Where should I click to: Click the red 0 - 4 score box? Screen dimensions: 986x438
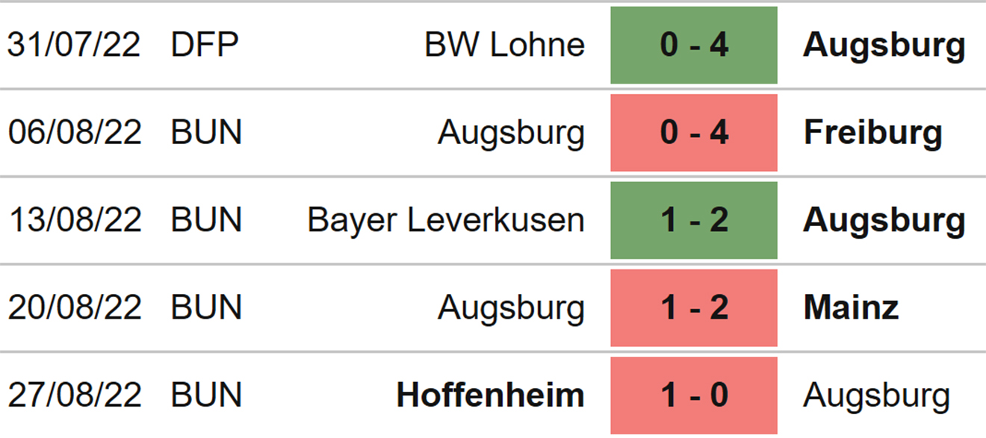(693, 133)
